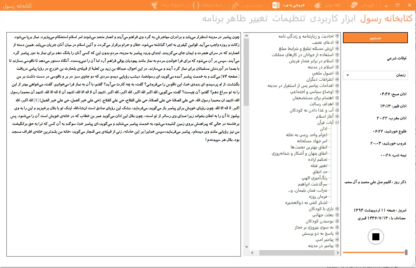Click tree scrollbar up arrow
Viewport: 416px width, 268px height.
[x=246, y=36]
